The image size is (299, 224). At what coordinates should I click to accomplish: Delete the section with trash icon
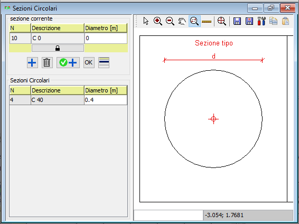pyautogui.click(x=47, y=62)
